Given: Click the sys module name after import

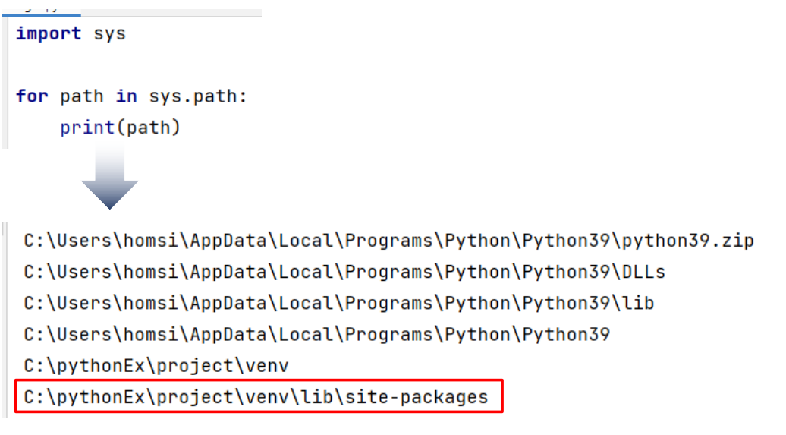Looking at the screenshot, I should coord(110,35).
